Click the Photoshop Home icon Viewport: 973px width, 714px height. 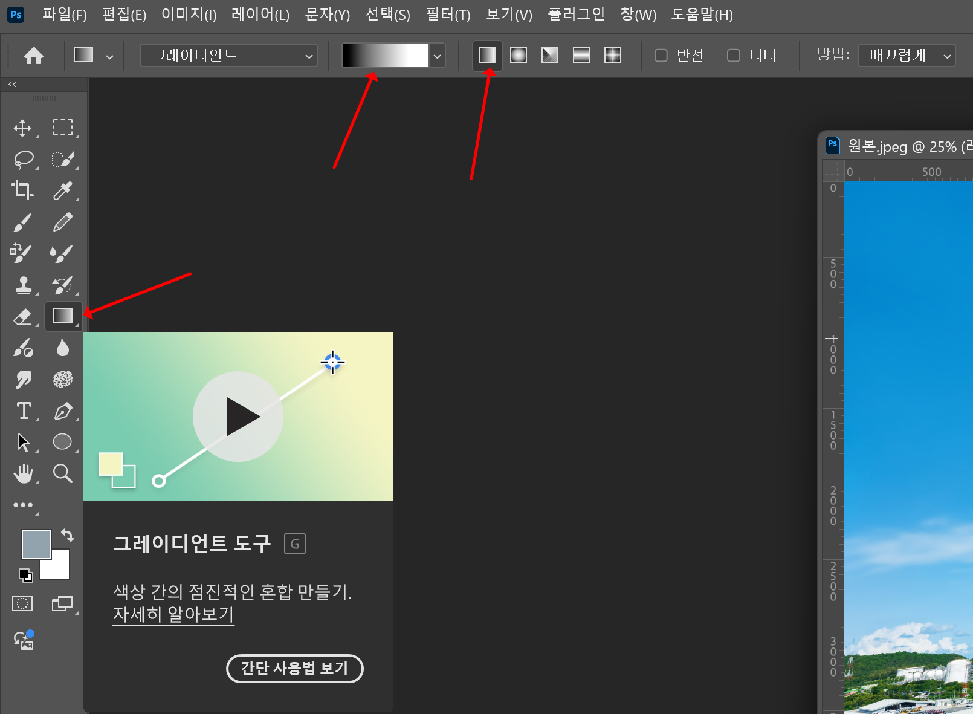pos(34,55)
